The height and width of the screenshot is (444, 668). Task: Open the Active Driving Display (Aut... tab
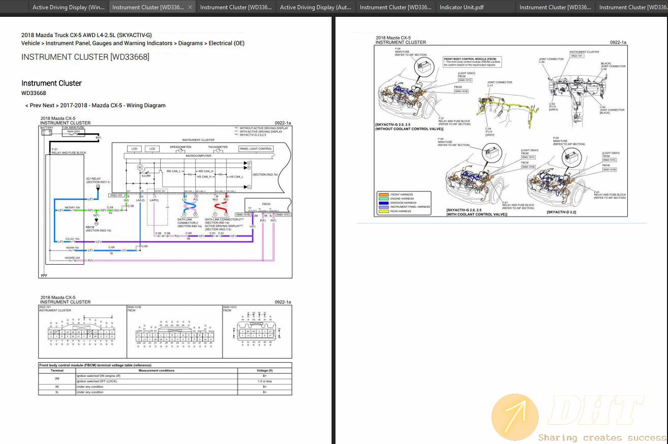tap(315, 7)
